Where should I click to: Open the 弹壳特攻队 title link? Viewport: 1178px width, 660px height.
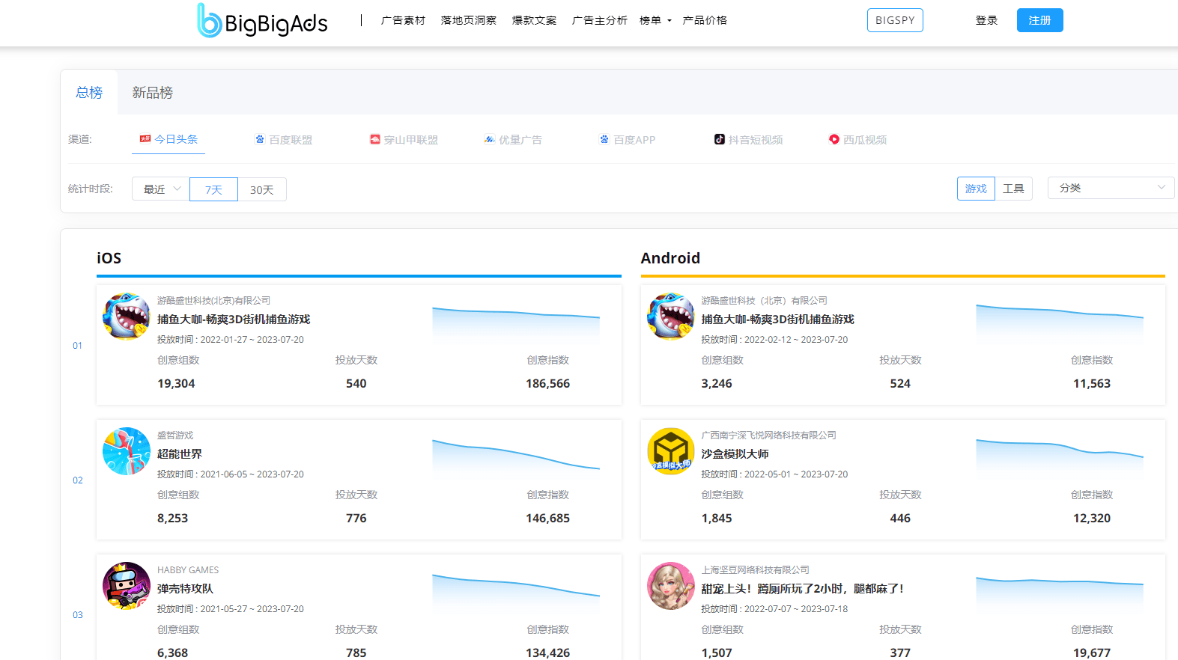(186, 589)
